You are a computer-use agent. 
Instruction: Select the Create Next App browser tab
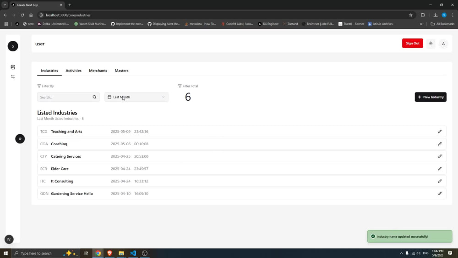37,5
